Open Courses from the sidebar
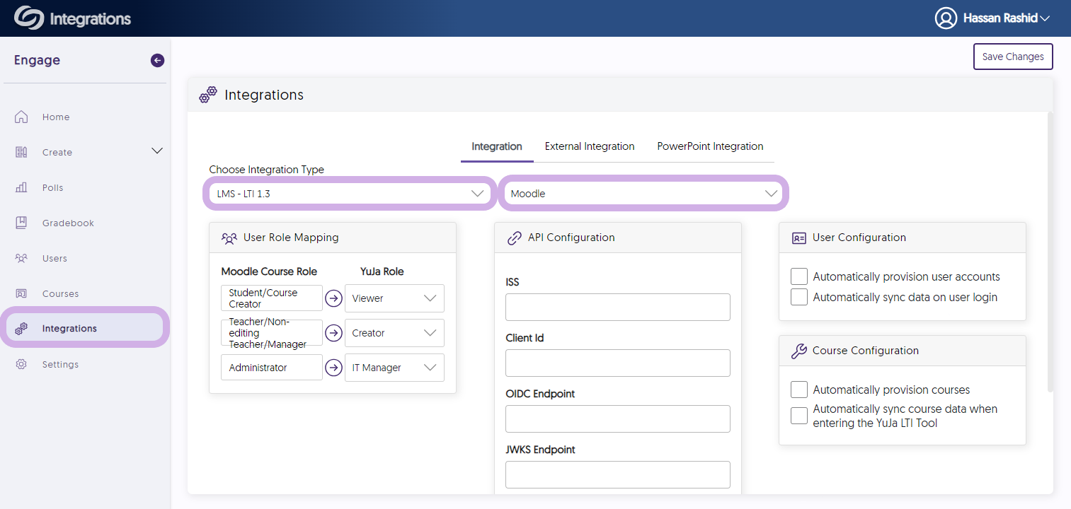This screenshot has width=1071, height=509. click(x=60, y=294)
